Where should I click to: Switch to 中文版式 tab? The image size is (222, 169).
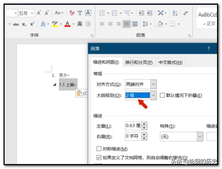(170, 62)
